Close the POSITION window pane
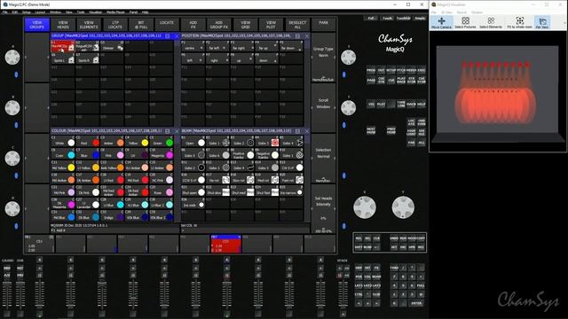This screenshot has width=568, height=319. pos(307,36)
